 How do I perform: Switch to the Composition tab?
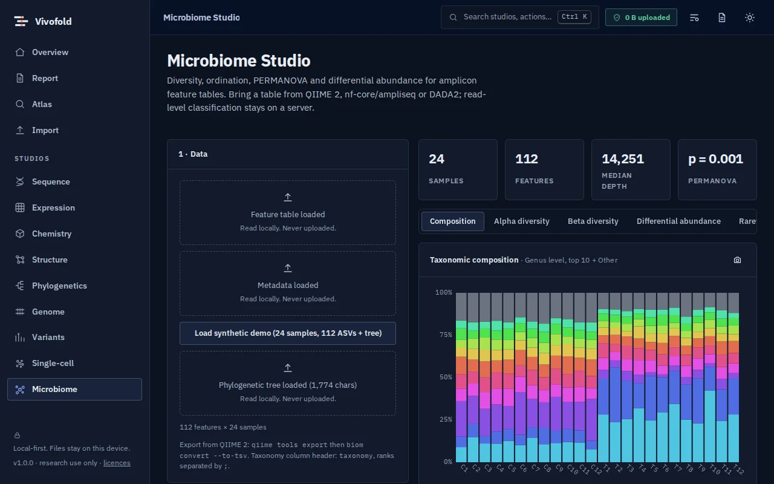453,221
